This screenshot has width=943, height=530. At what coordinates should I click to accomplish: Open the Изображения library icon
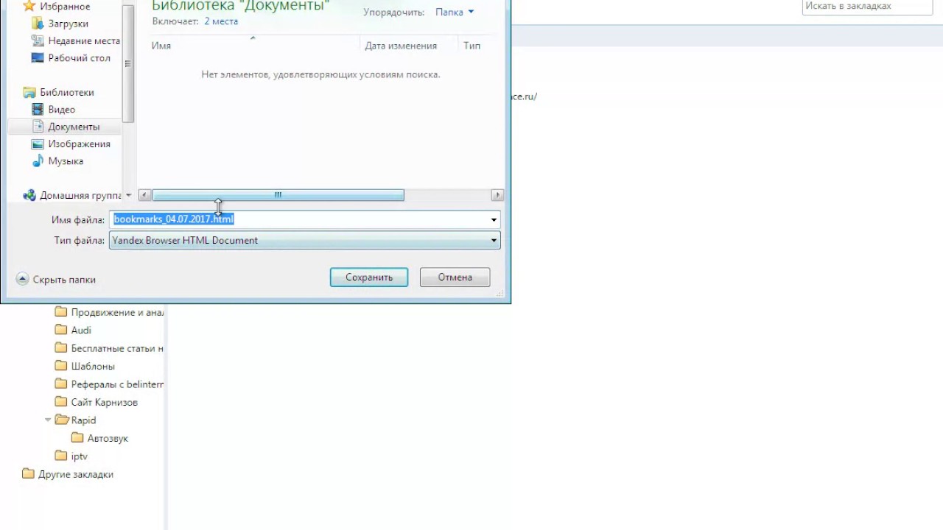38,144
